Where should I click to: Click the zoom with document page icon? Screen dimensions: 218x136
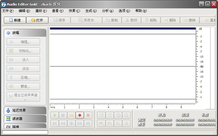118,115
